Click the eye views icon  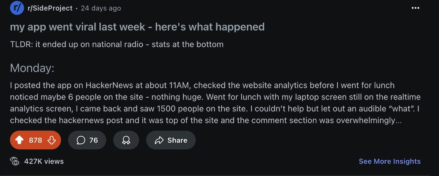coord(15,161)
